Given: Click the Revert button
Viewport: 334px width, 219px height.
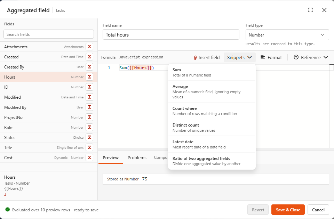Looking at the screenshot, I should 258,210.
